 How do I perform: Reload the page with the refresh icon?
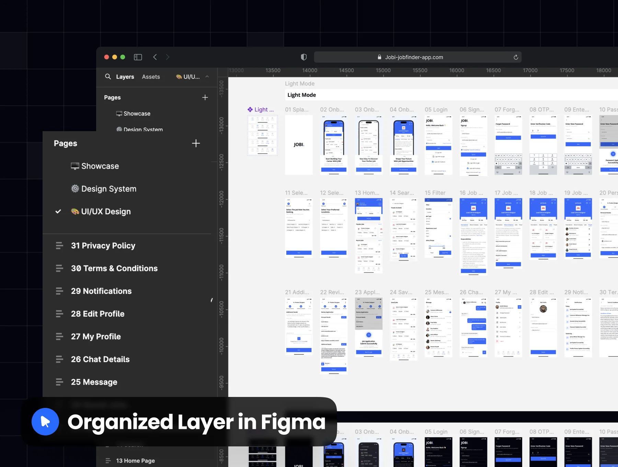pos(516,57)
